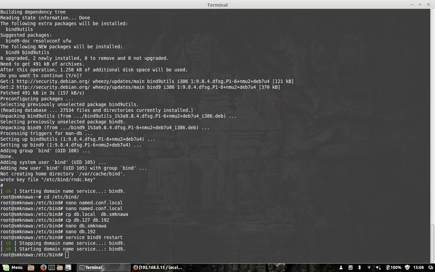Switch to Terminal window in taskbar

pyautogui.click(x=103, y=268)
